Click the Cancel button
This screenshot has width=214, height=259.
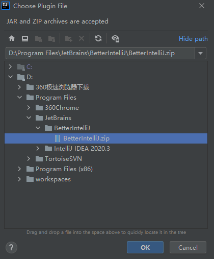(x=188, y=247)
